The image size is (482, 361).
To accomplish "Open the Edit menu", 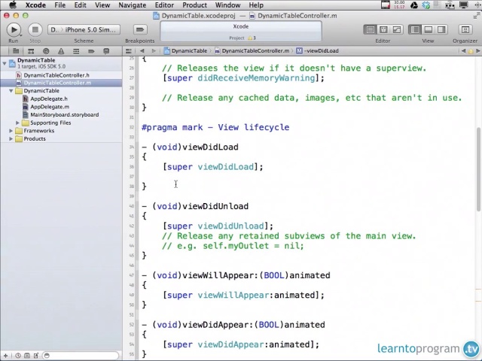I will [x=80, y=5].
